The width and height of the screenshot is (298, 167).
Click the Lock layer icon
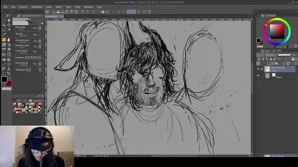click(271, 59)
